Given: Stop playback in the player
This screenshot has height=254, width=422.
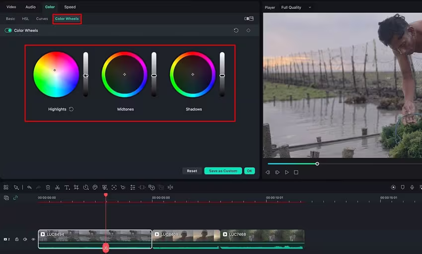Looking at the screenshot, I should tap(296, 172).
